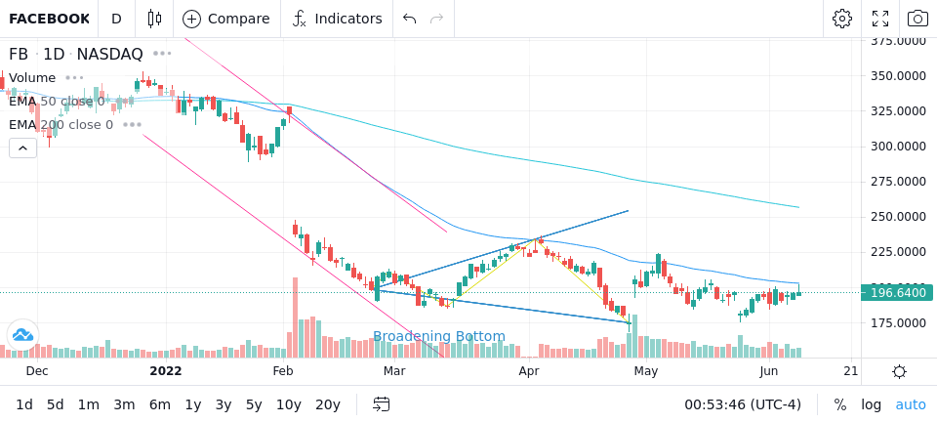This screenshot has width=937, height=423.
Task: Select the 3m time range
Action: (x=124, y=404)
